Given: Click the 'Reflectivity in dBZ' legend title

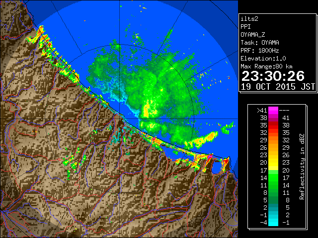Looking at the screenshot, I should click(x=302, y=167).
